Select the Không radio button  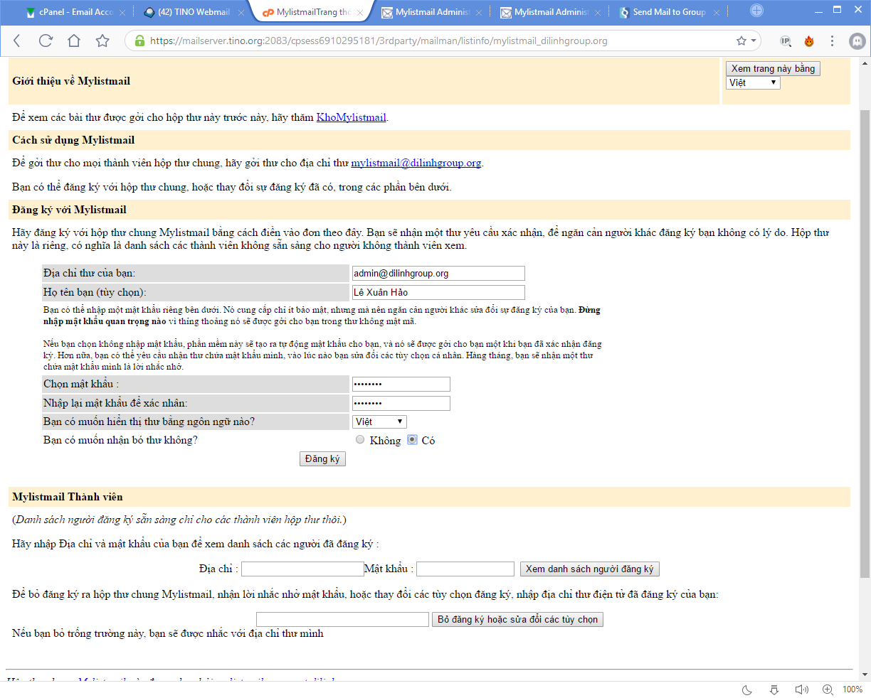tap(360, 440)
